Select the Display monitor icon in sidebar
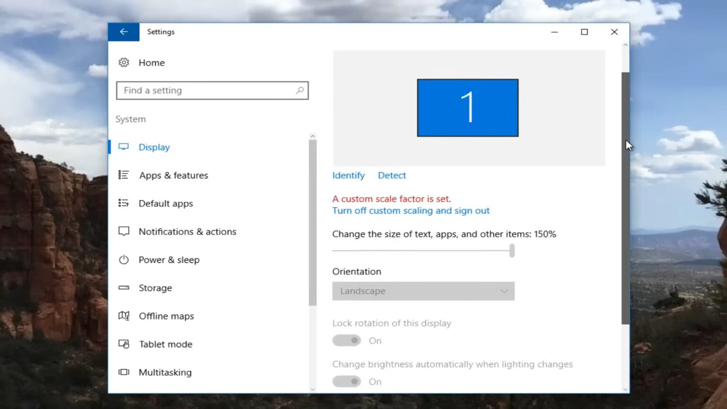The height and width of the screenshot is (409, 727). click(124, 147)
